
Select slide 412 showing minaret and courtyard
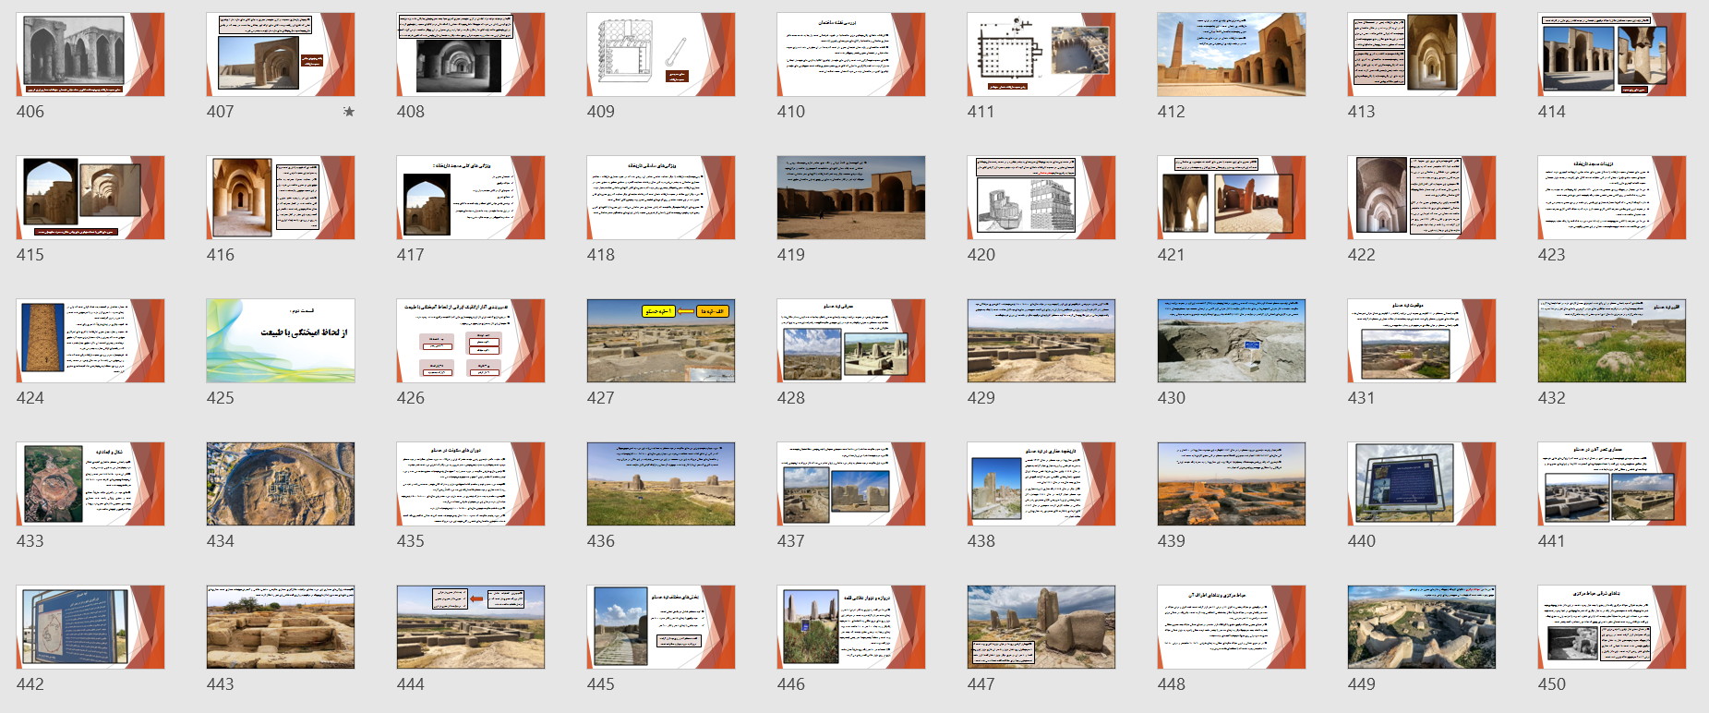[x=1232, y=54]
